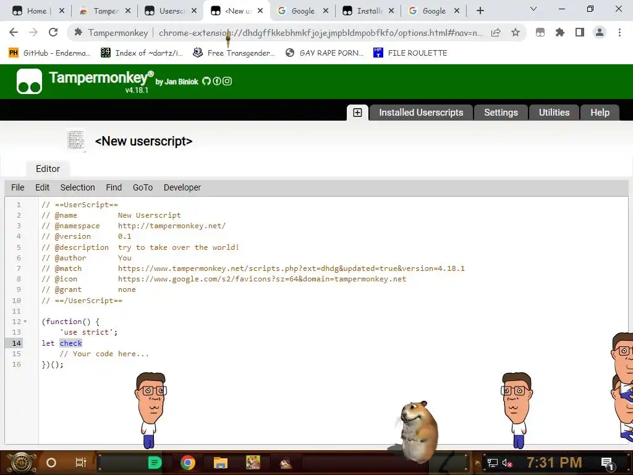Open the GitHub - Enderma... bookmark
Screen dimensions: 633x475
[x=49, y=53]
